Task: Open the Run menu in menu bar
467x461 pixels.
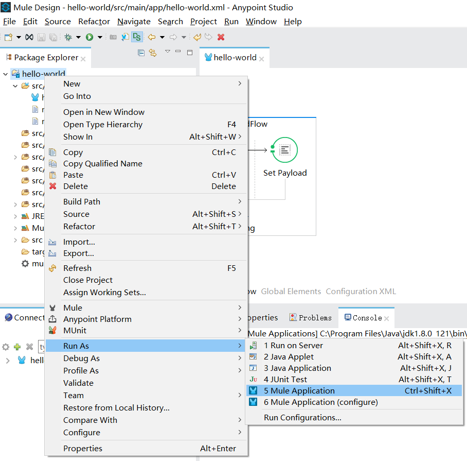Action: pos(231,22)
